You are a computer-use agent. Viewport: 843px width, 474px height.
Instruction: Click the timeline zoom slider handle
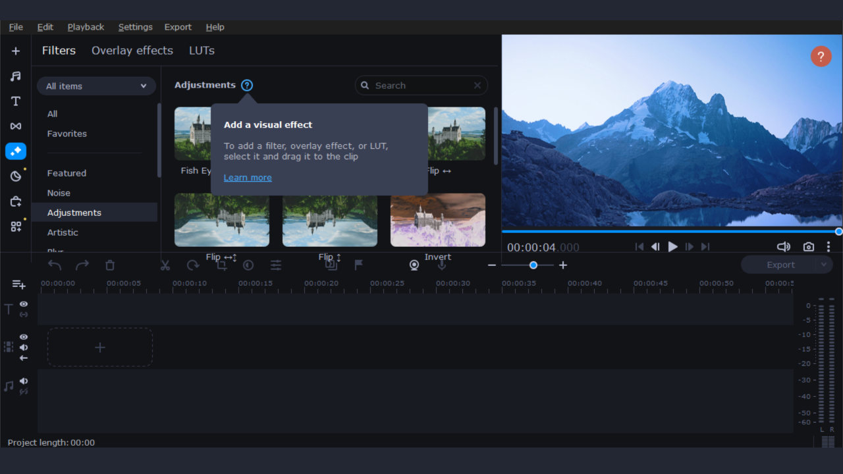click(533, 265)
